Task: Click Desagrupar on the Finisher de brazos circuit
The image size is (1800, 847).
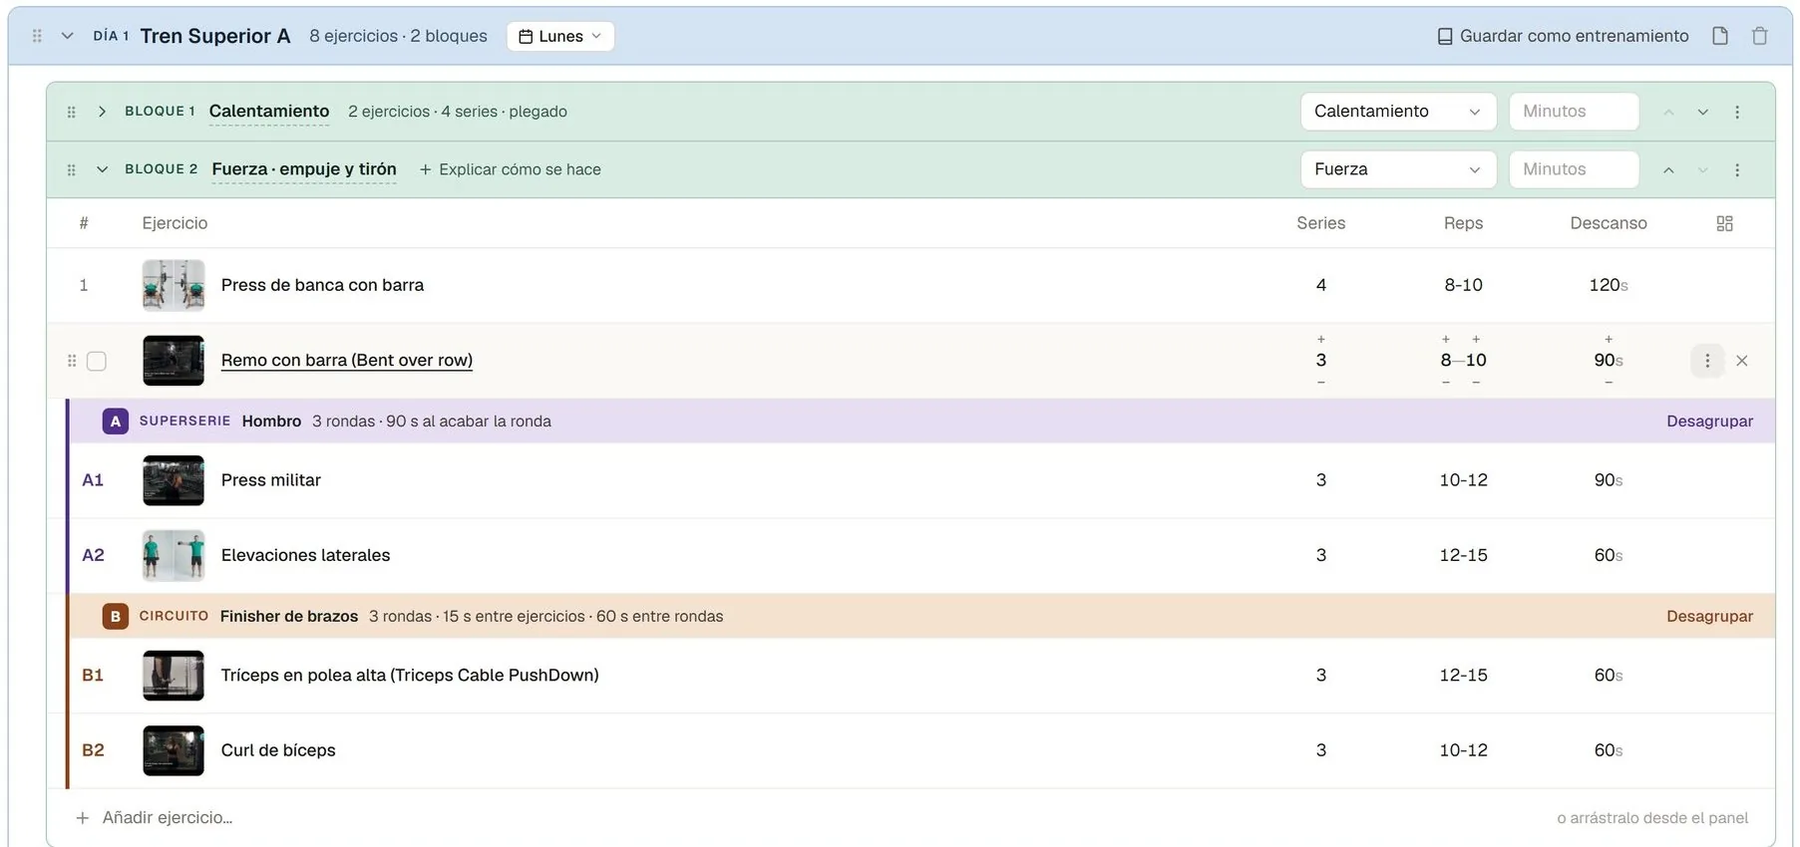Action: point(1709,617)
